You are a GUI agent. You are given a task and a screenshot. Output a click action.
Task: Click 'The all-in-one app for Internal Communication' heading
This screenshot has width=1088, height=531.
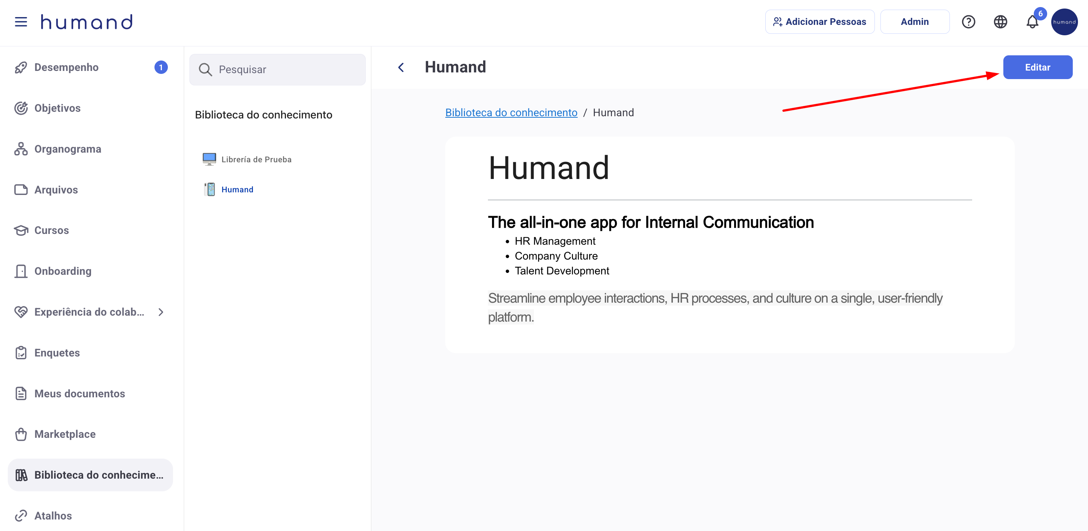(x=651, y=222)
